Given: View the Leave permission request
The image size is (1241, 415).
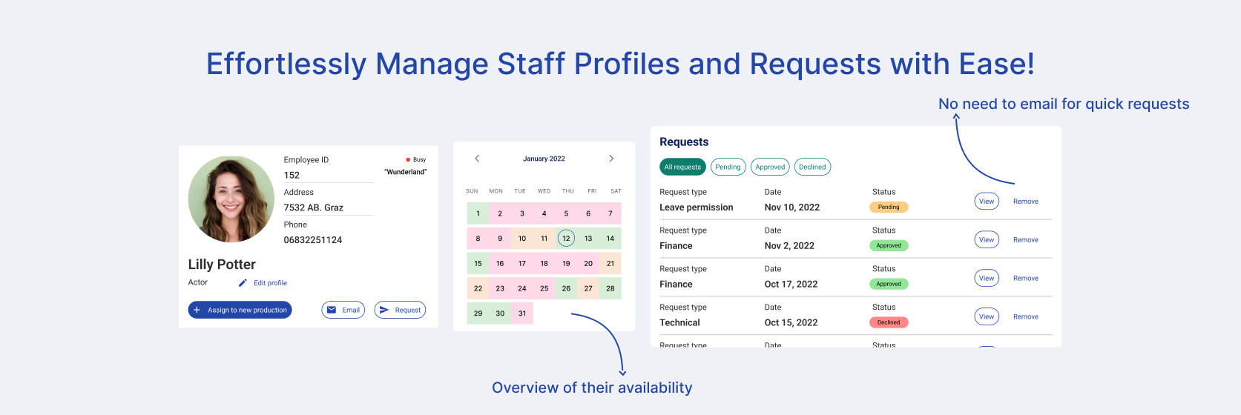Looking at the screenshot, I should coord(986,202).
